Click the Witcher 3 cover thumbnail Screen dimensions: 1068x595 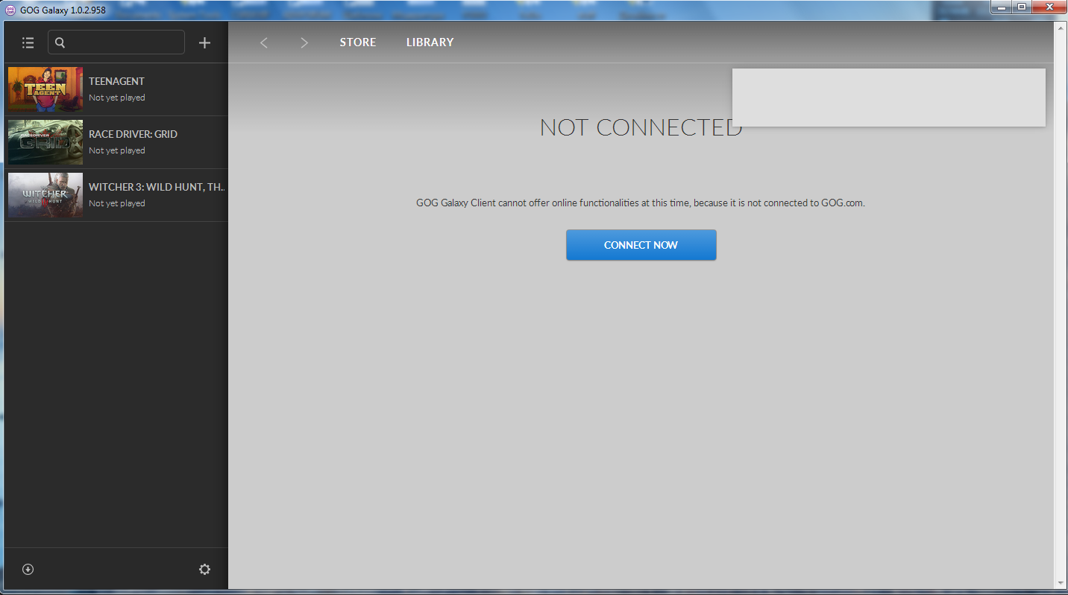pos(45,195)
